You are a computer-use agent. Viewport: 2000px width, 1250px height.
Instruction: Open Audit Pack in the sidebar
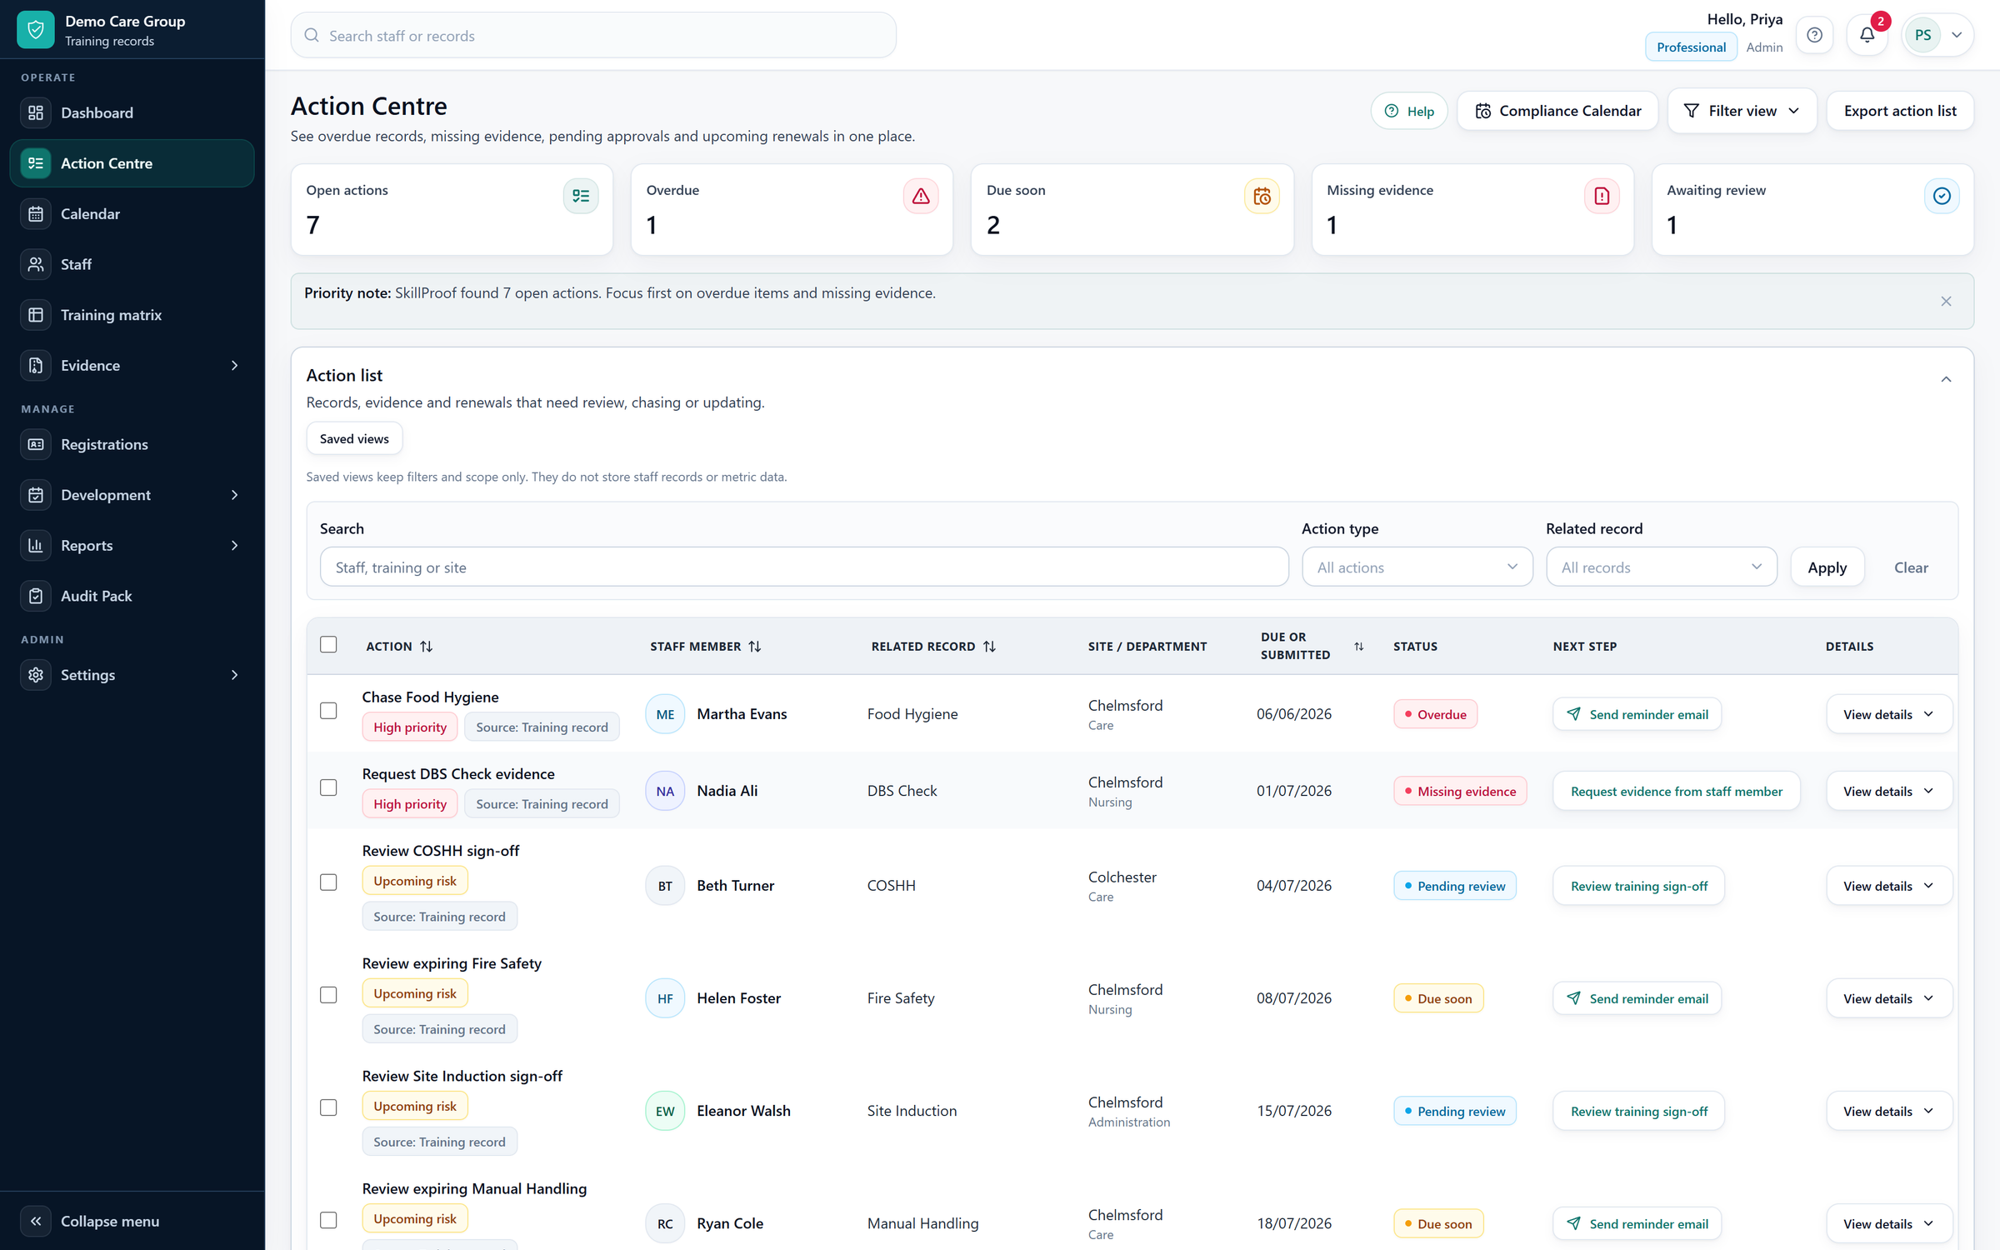pyautogui.click(x=132, y=597)
